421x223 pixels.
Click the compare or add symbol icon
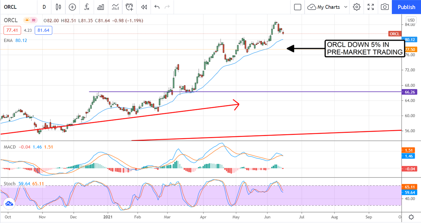(x=72, y=7)
